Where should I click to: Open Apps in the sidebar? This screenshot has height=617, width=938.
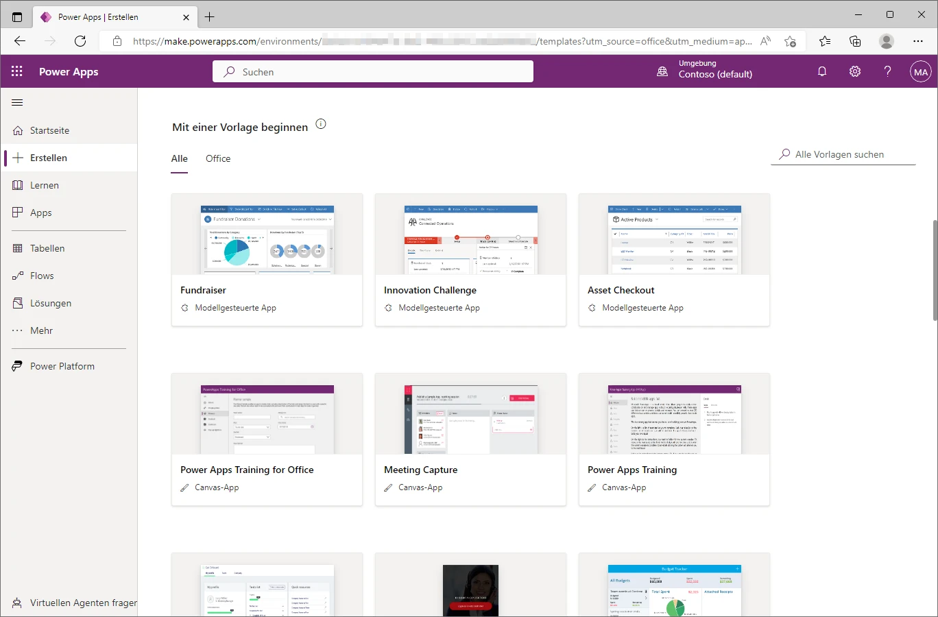69,213
